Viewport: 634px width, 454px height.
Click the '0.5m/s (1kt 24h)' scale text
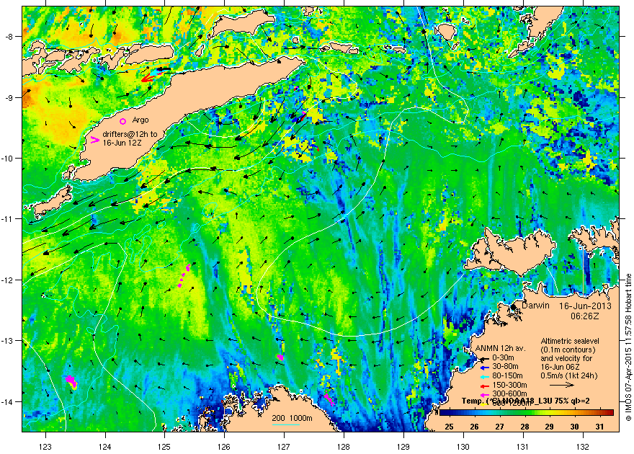(569, 375)
